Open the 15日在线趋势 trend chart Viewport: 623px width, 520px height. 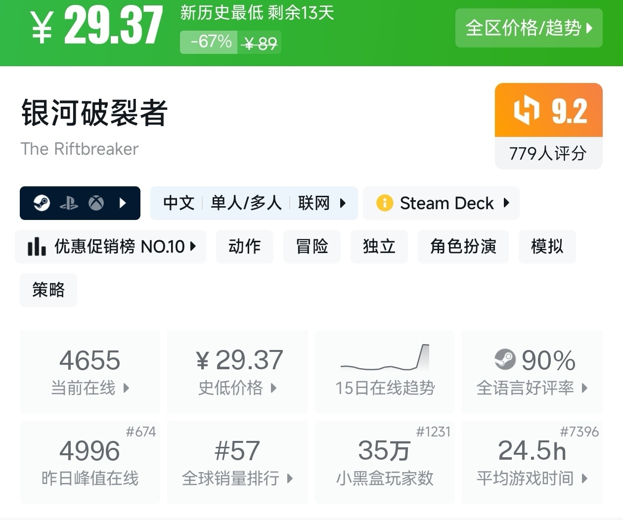pyautogui.click(x=385, y=372)
